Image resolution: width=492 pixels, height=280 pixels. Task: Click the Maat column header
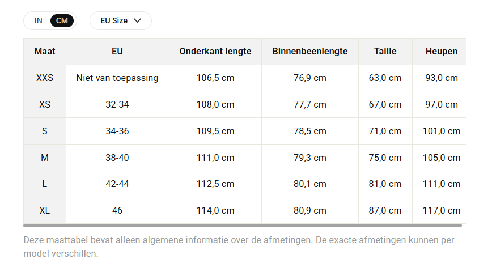point(45,52)
